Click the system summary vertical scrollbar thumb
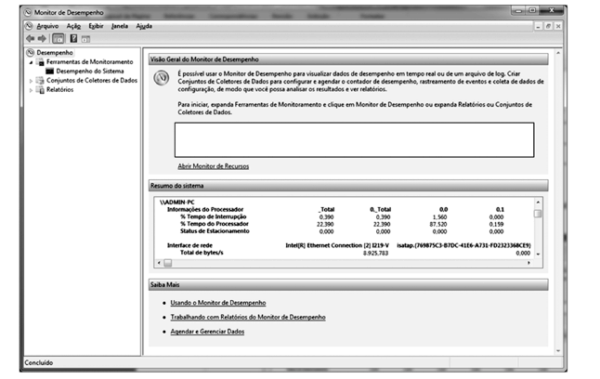Image resolution: width=600 pixels, height=379 pixels. point(538,214)
